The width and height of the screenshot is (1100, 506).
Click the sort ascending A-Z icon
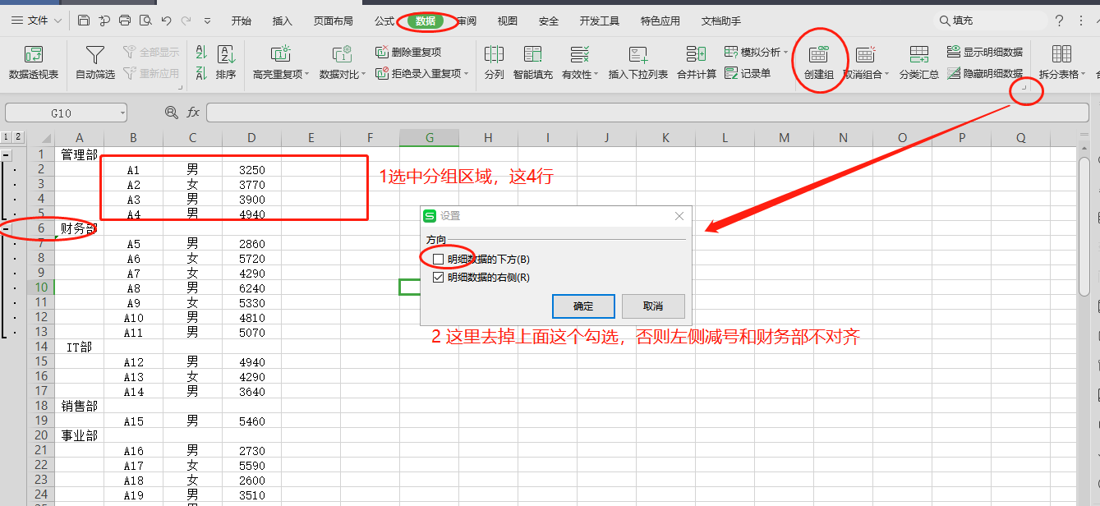pyautogui.click(x=201, y=53)
